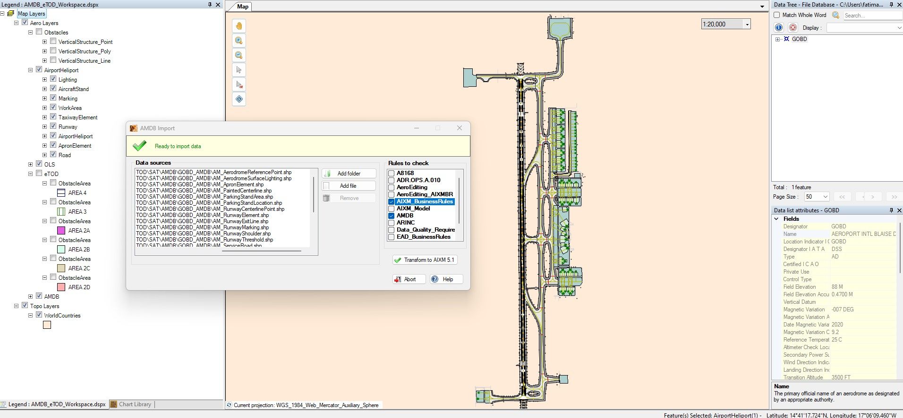Click the Help button
Screen dimensions: 903x418
point(446,279)
